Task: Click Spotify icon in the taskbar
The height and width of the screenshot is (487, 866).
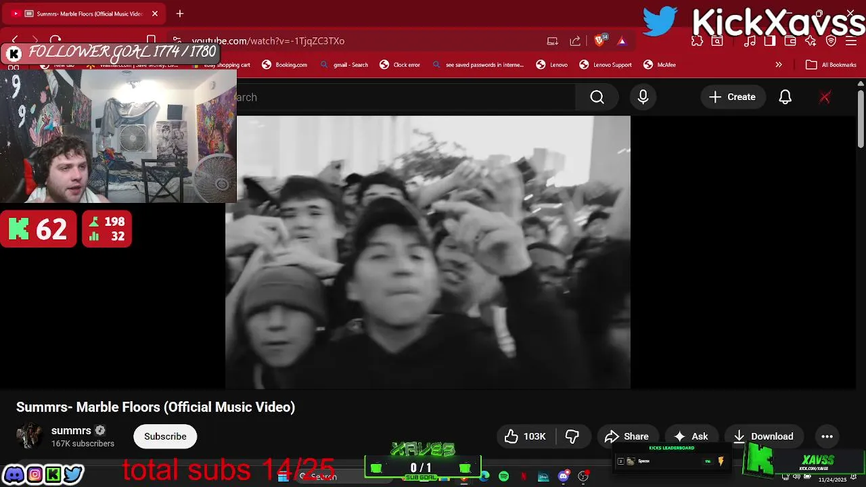Action: 504,477
